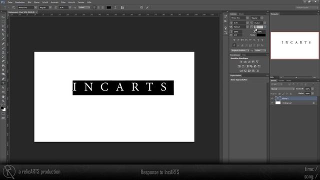The height and width of the screenshot is (180, 320).
Task: Select the Brush tool
Action: click(x=3, y=48)
